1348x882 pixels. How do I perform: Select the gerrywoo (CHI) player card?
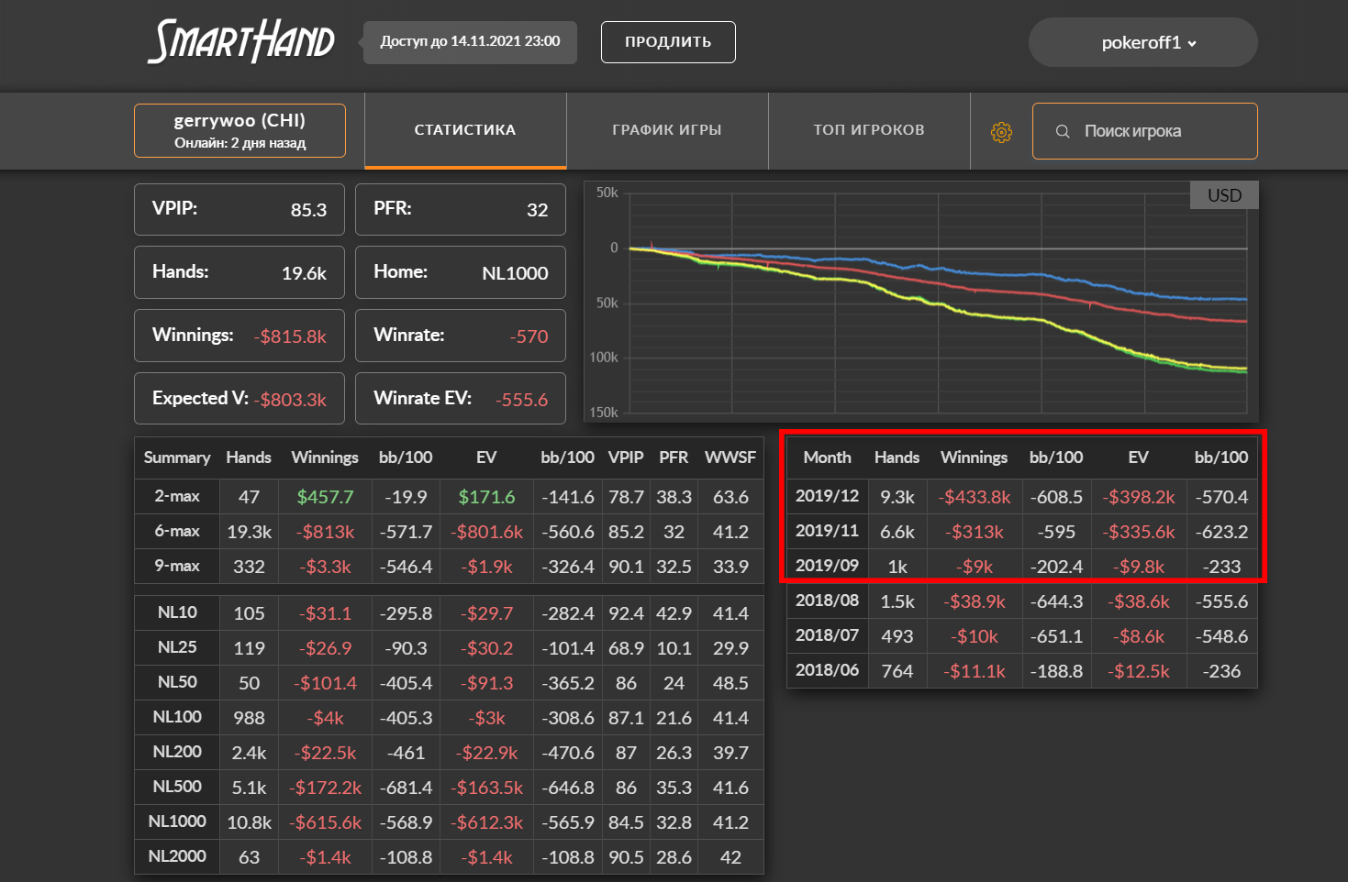240,130
